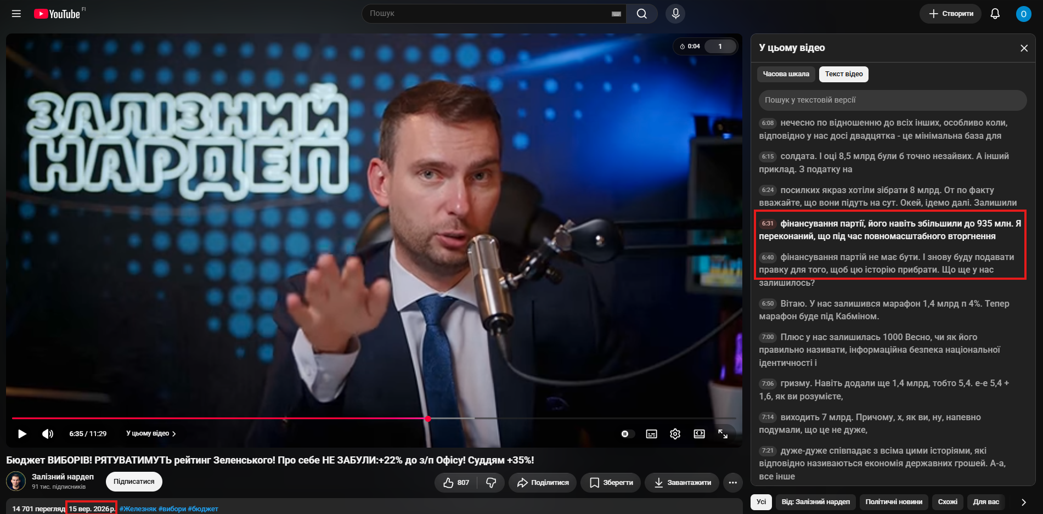
Task: Close the 'У цьому відео' panel
Action: coord(1024,48)
